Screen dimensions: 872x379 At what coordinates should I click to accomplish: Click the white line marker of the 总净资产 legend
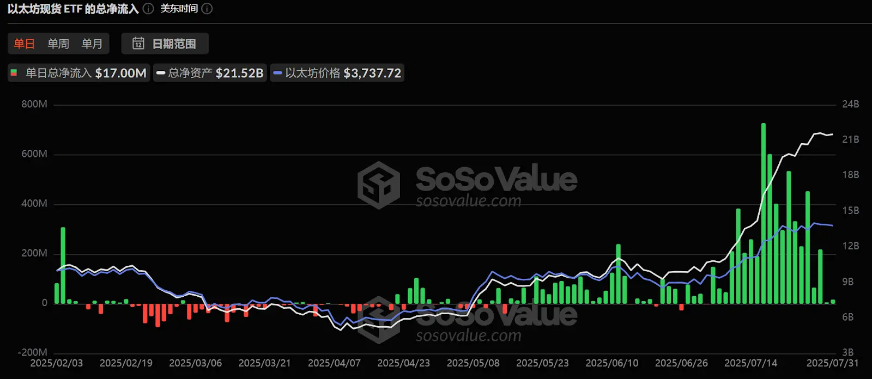tap(161, 73)
